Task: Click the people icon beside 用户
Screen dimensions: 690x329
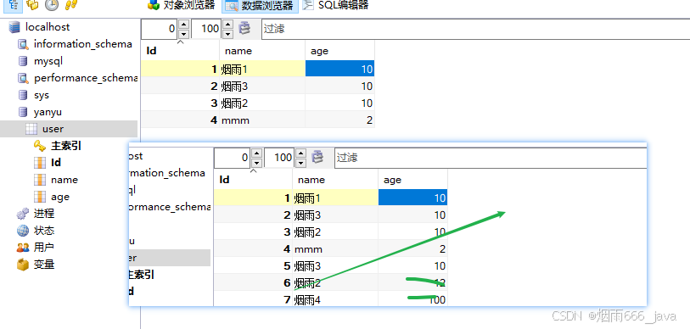Action: point(23,248)
